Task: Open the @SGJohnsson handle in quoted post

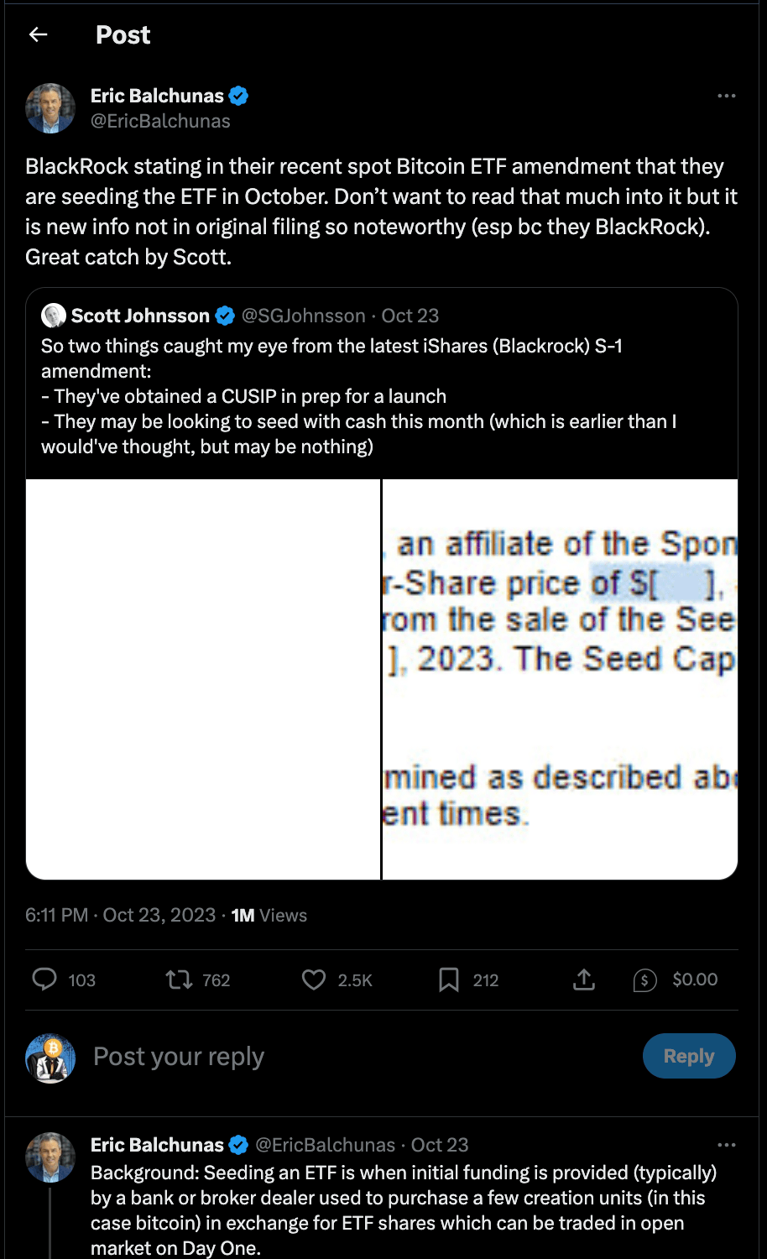Action: point(304,316)
